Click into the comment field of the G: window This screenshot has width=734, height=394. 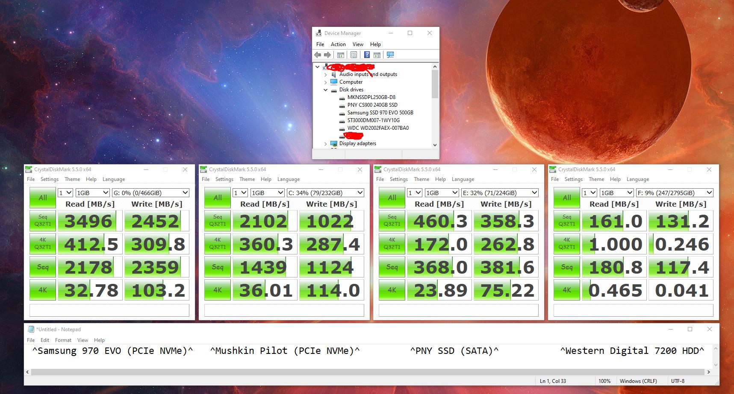(x=109, y=310)
